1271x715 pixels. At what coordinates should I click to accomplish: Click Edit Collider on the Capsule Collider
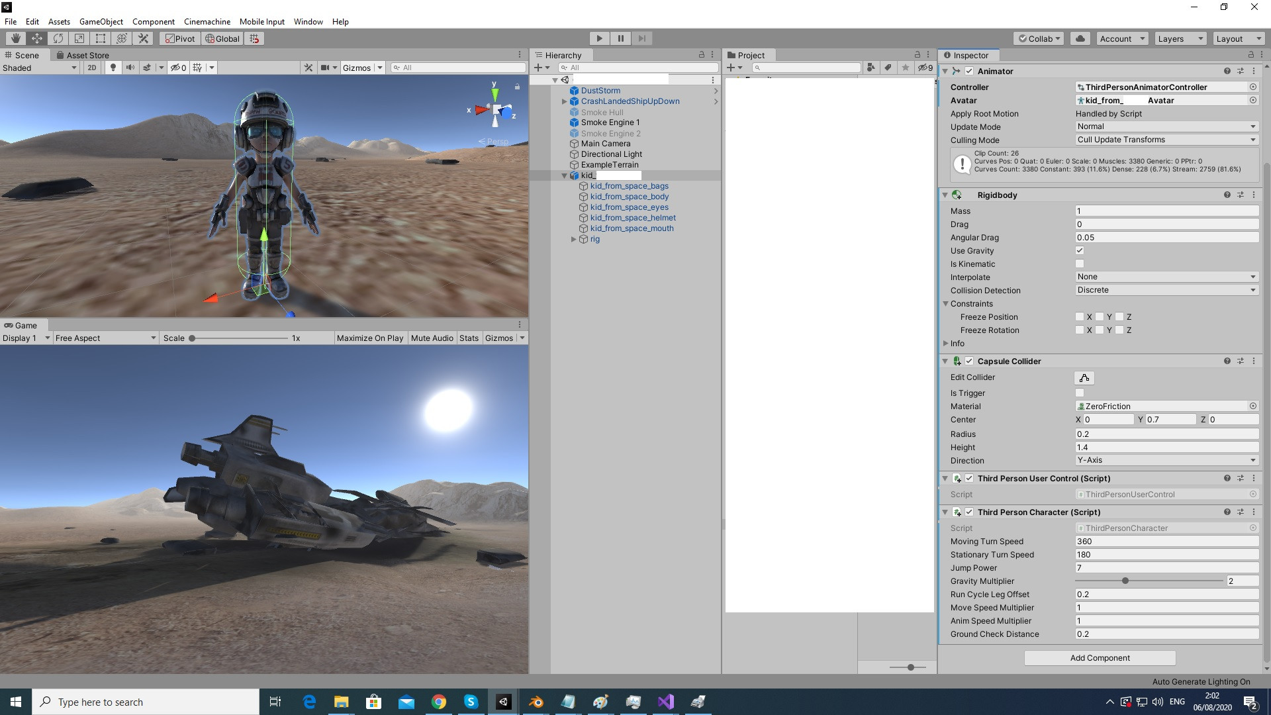tap(1083, 377)
